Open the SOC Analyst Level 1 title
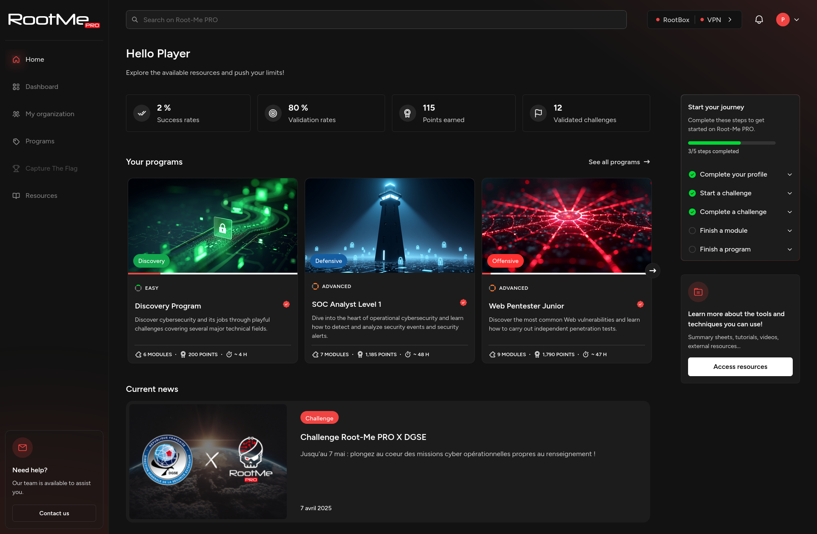The height and width of the screenshot is (534, 817). click(346, 304)
